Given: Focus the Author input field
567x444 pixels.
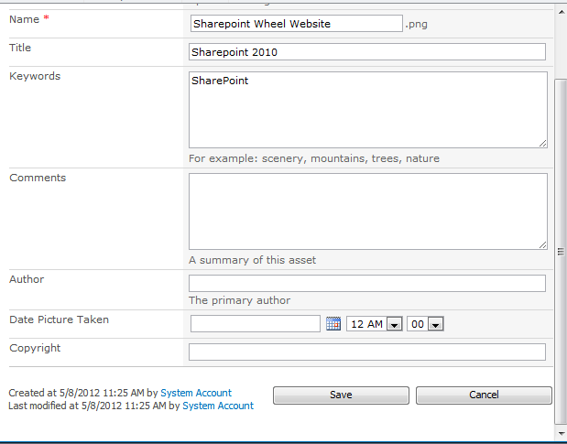Looking at the screenshot, I should (367, 283).
